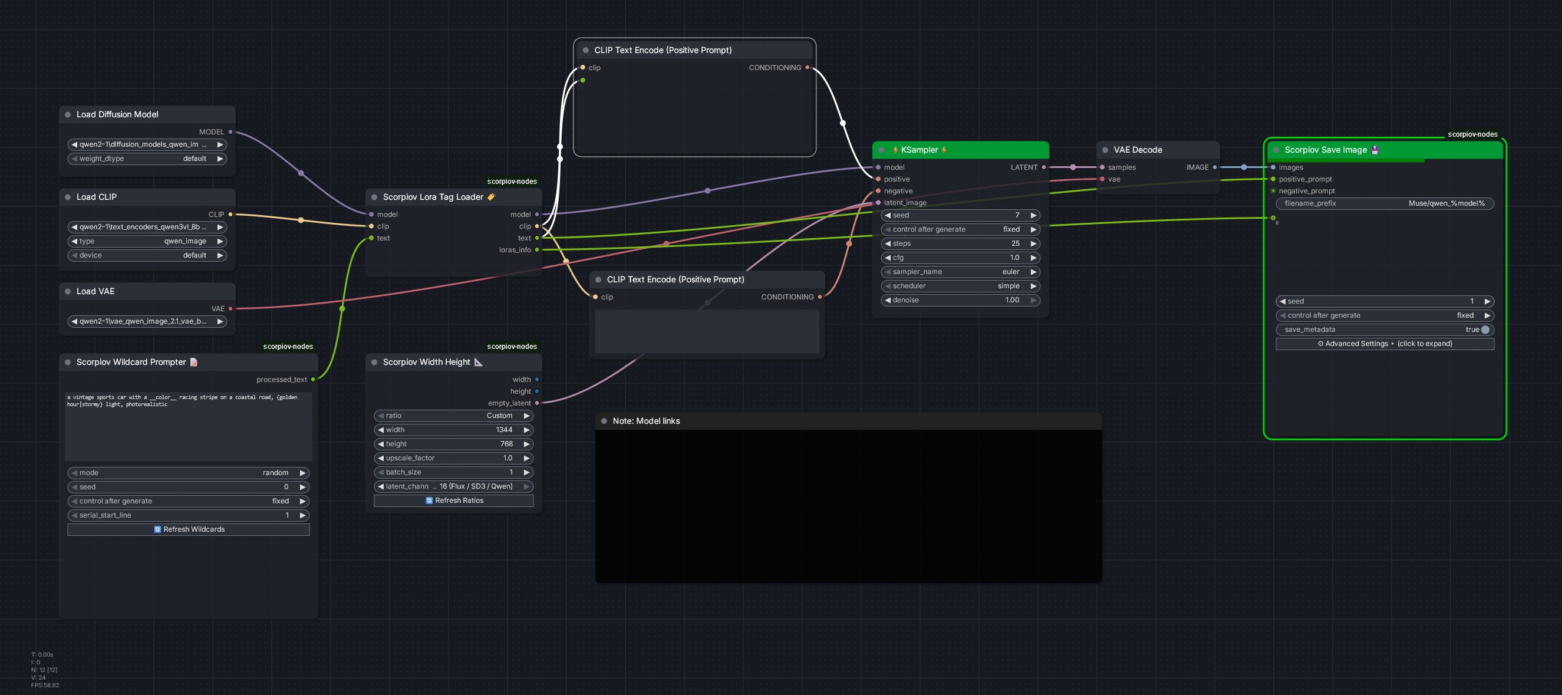
Task: Collapse the Note: Model links dot
Action: coord(604,421)
